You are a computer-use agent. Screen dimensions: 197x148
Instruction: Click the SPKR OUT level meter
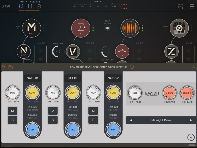98,6
